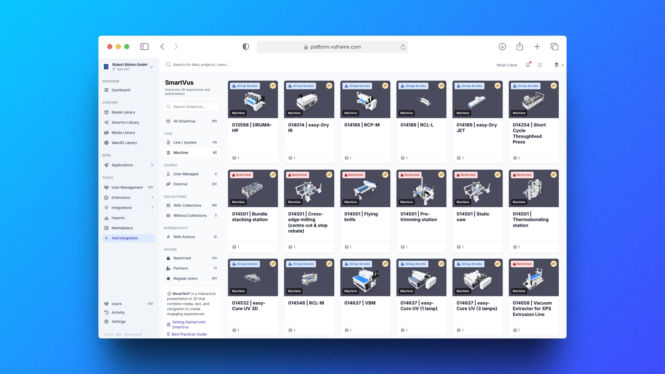The height and width of the screenshot is (374, 665).
Task: Click the Model Library sidebar item
Action: [x=123, y=112]
